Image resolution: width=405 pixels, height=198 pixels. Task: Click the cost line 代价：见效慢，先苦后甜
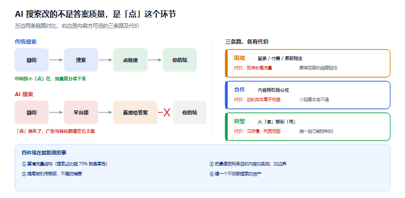pos(257,132)
